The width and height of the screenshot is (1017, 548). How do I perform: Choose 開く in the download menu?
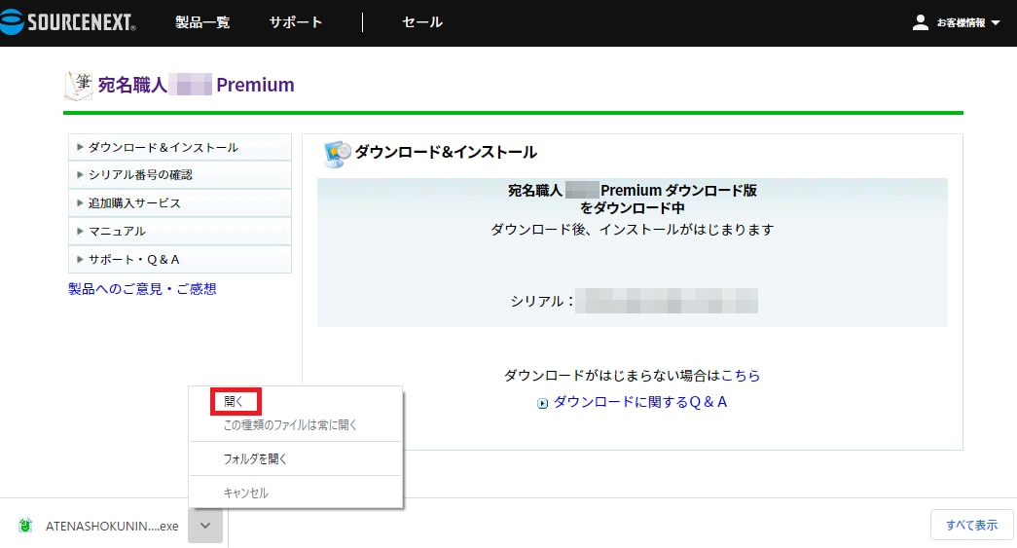coord(236,401)
